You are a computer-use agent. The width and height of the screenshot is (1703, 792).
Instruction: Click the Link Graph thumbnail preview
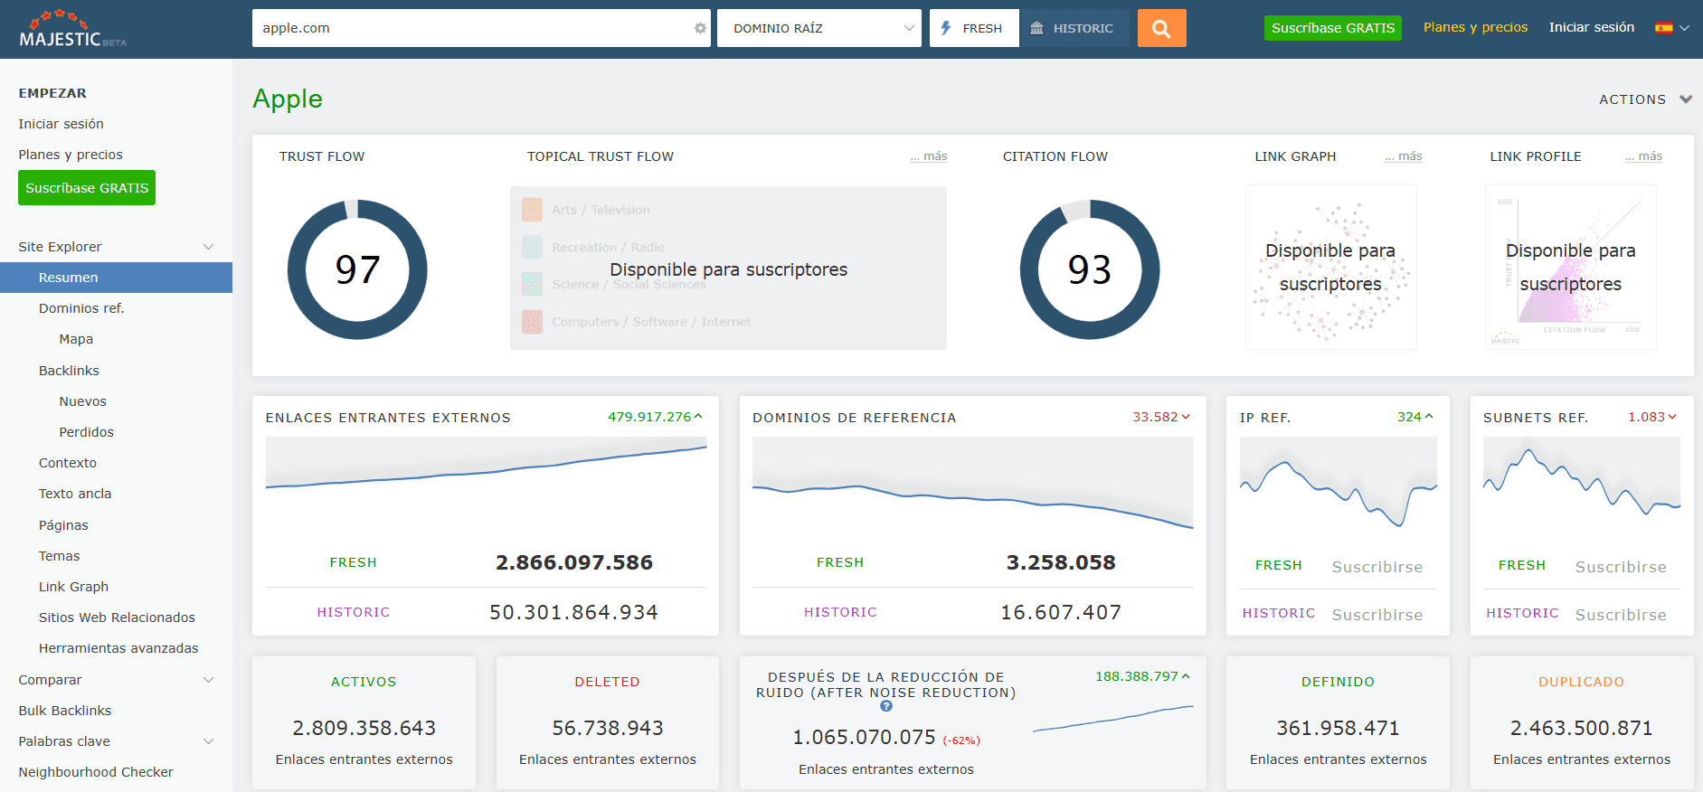tap(1330, 268)
